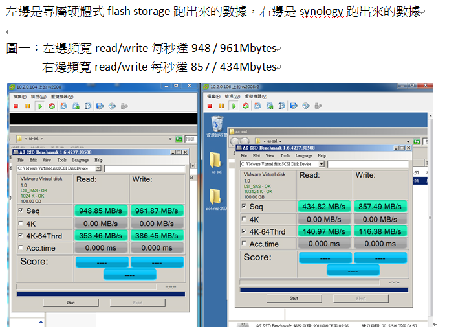
Task: Click Abort button in 10.2.0.106 benchmark
Action: tap(361, 299)
